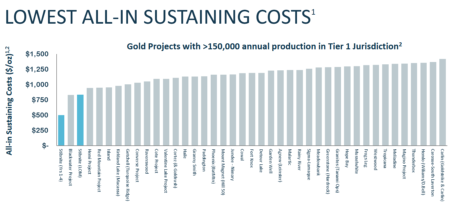This screenshot has height=211, width=455.
Task: Click the $250 y-axis label
Action: 40,131
